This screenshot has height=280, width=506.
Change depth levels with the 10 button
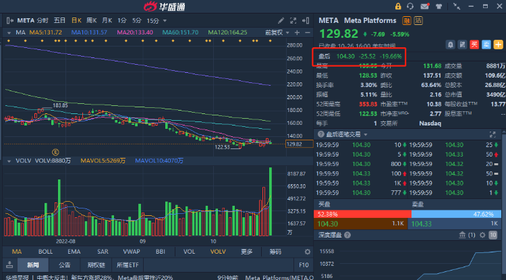pos(493,235)
